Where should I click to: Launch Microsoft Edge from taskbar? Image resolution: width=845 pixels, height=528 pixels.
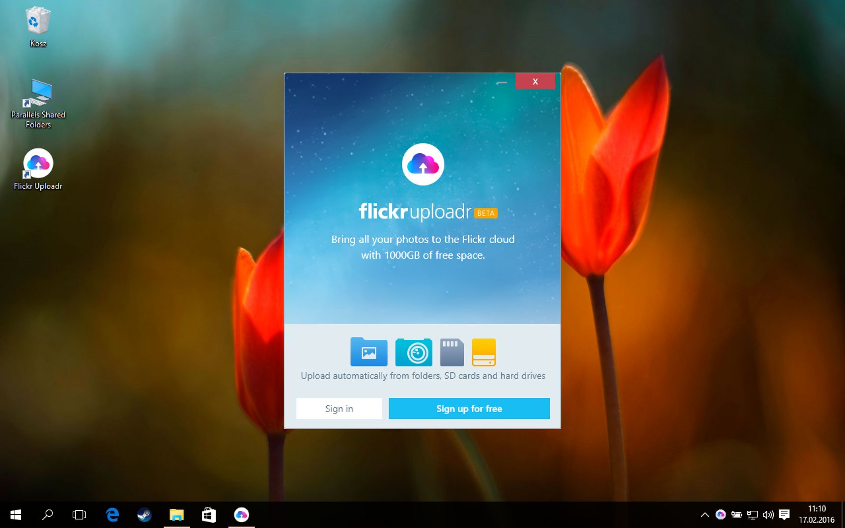tap(113, 515)
